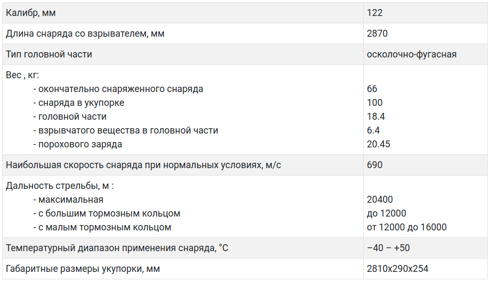The image size is (490, 282).
Task: Click 'окончательно снаряженного снаряда' line
Action: pos(118,89)
